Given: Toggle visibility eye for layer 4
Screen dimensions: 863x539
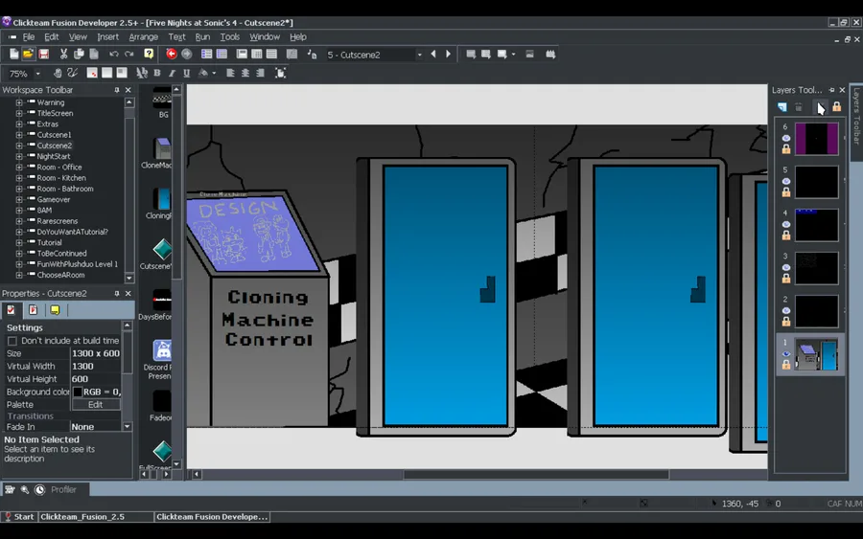Looking at the screenshot, I should point(786,224).
